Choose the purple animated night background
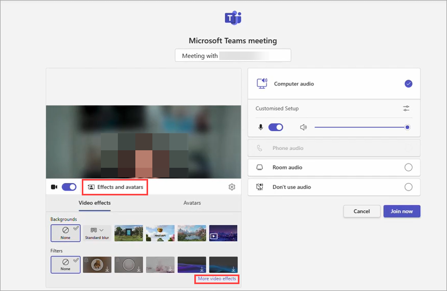 [x=223, y=233]
